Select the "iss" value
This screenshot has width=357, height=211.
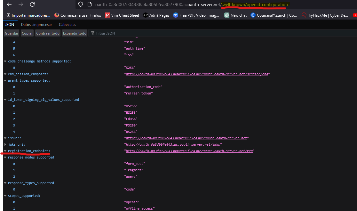129,55
